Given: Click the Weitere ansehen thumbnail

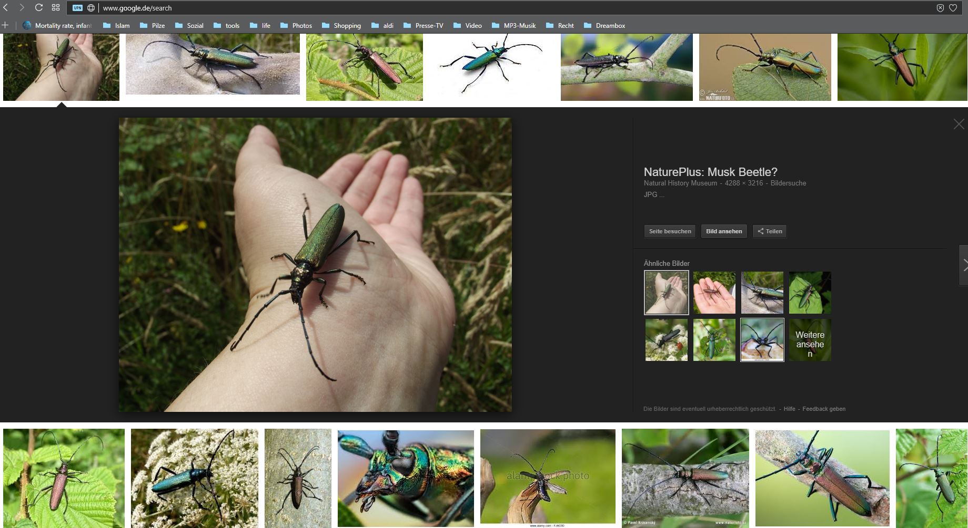Looking at the screenshot, I should point(810,340).
